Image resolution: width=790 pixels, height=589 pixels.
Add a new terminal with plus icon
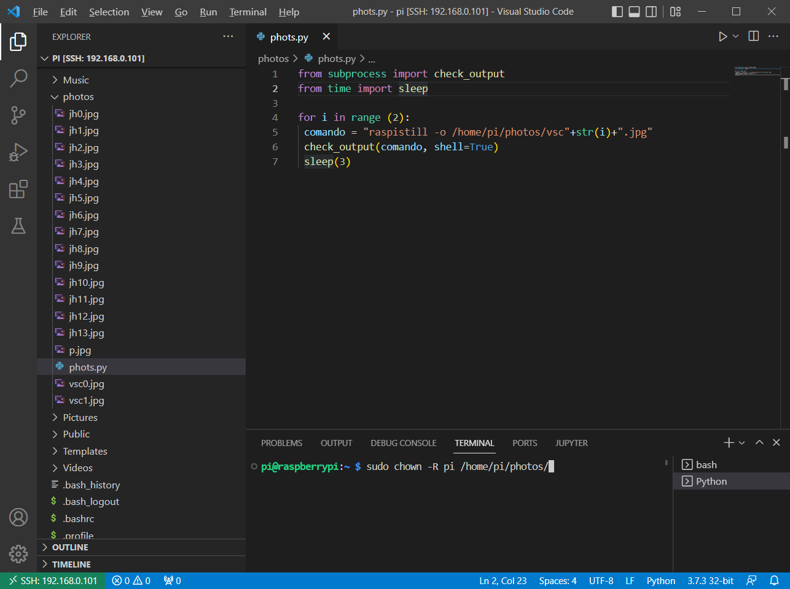click(729, 442)
